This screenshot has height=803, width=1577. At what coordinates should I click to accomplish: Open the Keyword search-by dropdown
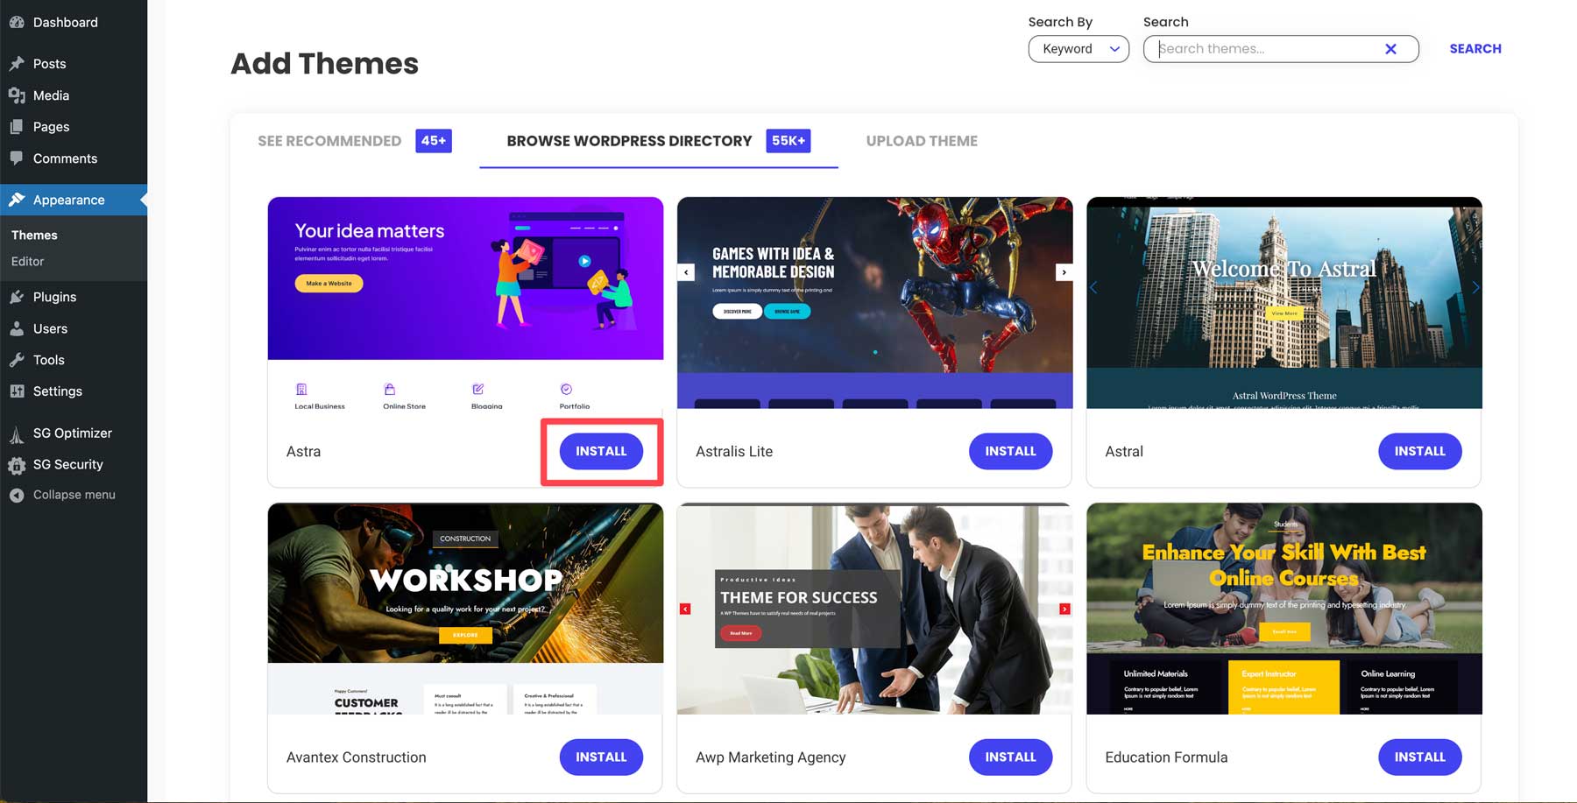click(1078, 48)
